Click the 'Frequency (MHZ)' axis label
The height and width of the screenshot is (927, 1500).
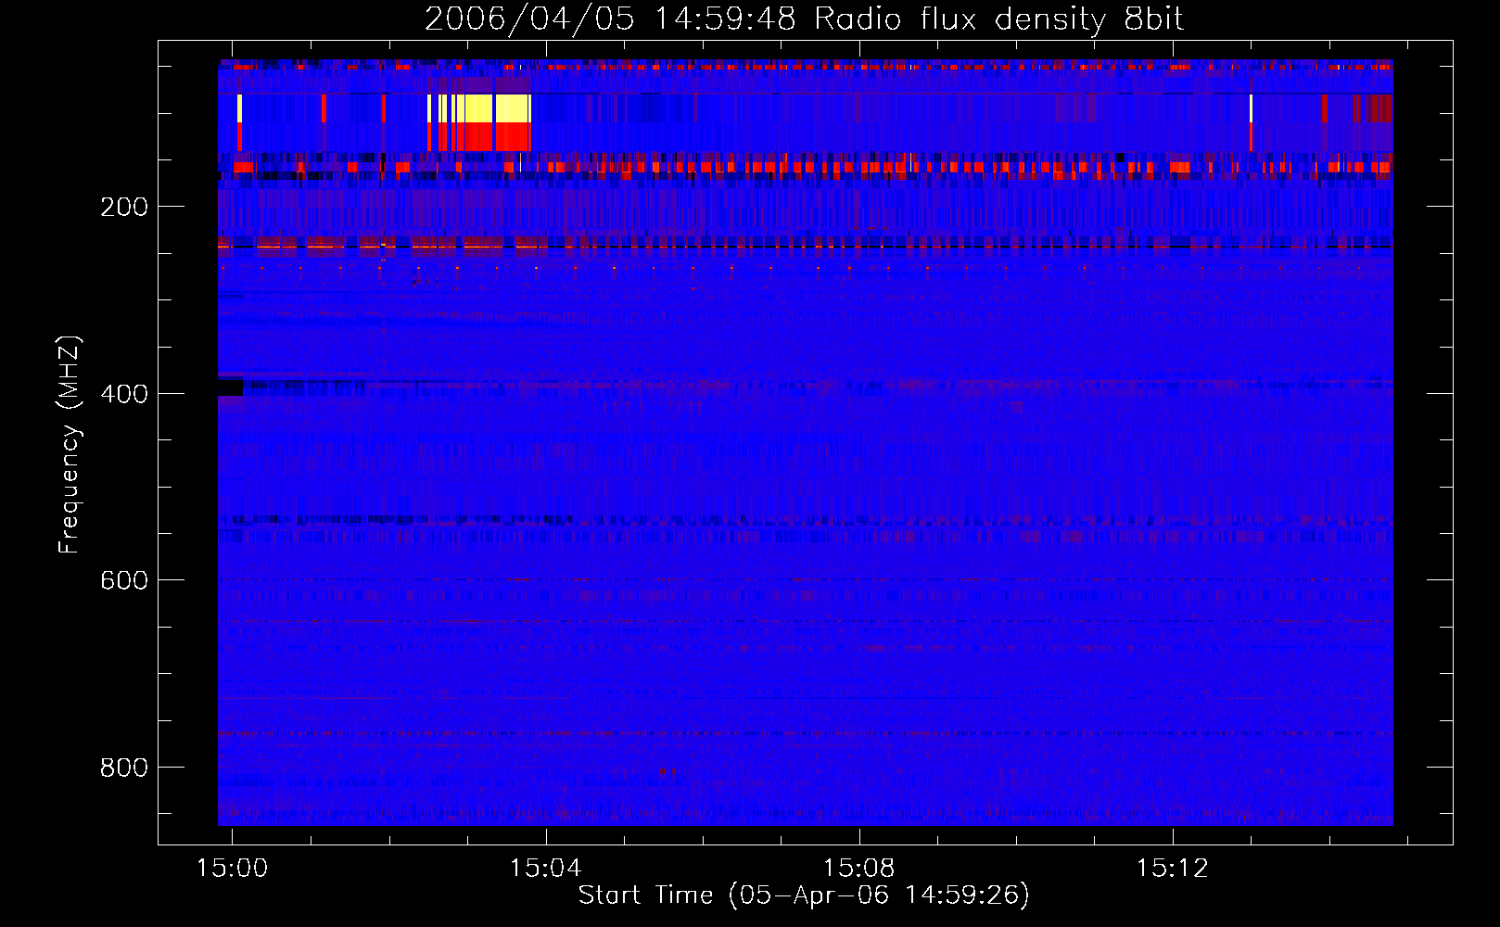coord(70,445)
